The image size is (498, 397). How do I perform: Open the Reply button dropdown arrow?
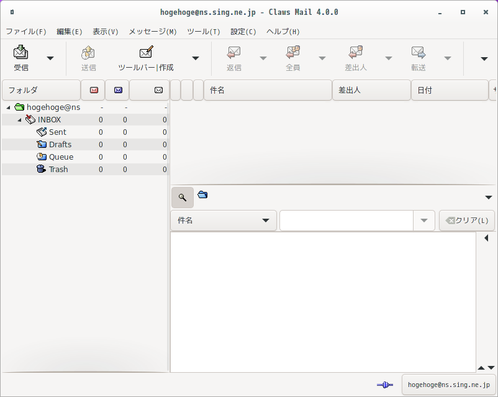click(263, 58)
